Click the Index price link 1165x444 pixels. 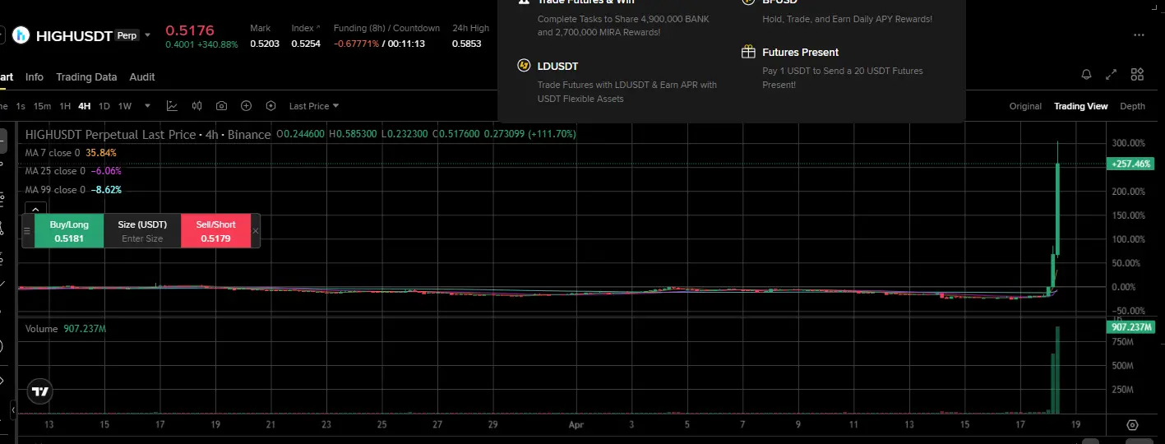[306, 28]
